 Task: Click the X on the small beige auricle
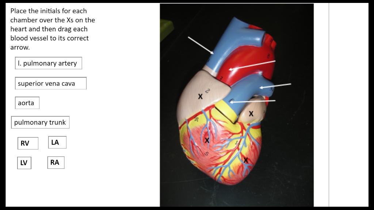pos(251,114)
